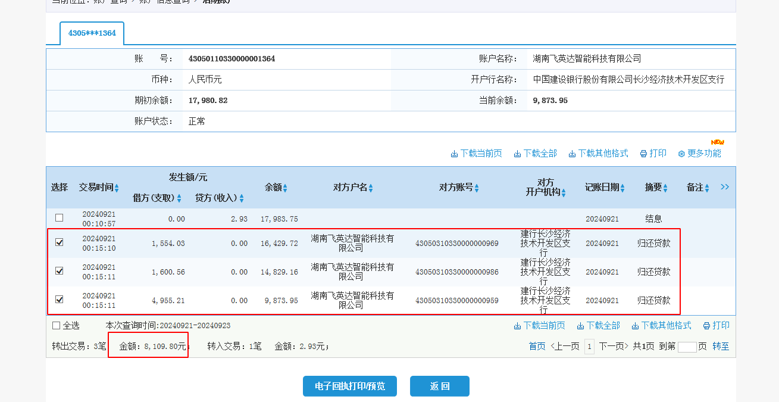Click the 结息 summary cell
779x402 pixels.
(x=653, y=219)
